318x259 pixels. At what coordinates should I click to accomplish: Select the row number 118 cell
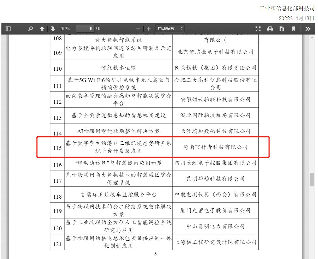tap(57, 195)
